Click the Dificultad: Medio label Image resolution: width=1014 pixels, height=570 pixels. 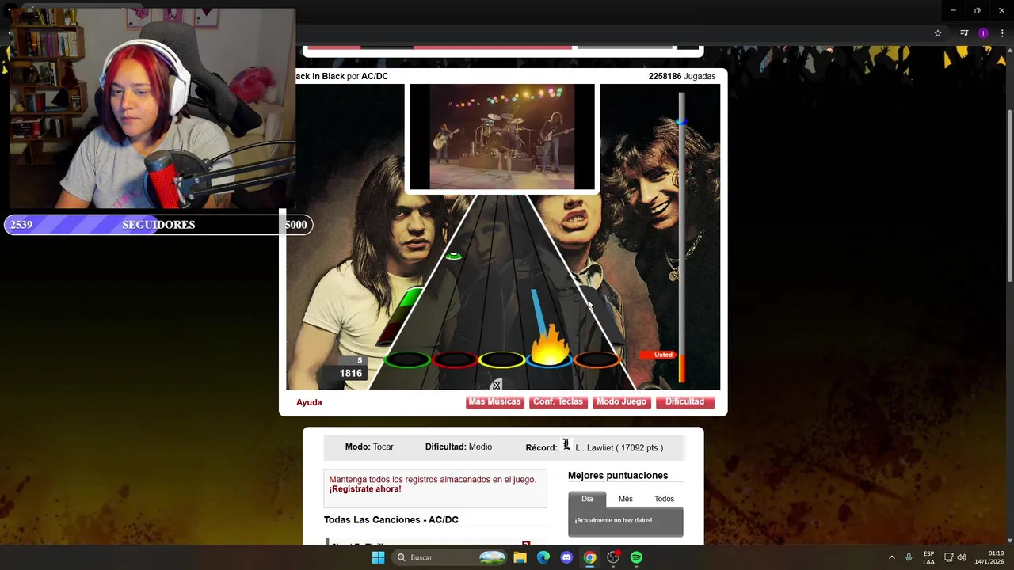[459, 446]
